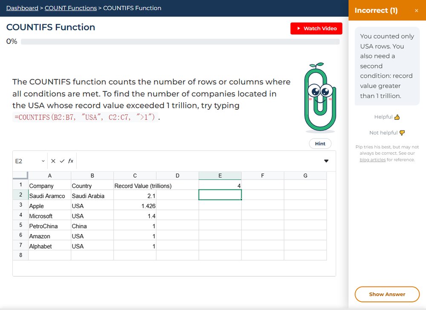Click the Record Value (trillions) header cell
The image size is (426, 310).
pyautogui.click(x=135, y=185)
